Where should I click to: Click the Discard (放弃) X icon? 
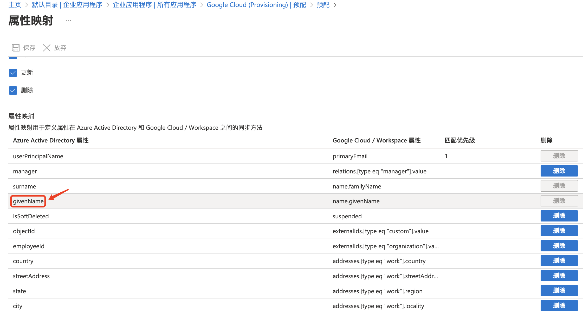[47, 48]
